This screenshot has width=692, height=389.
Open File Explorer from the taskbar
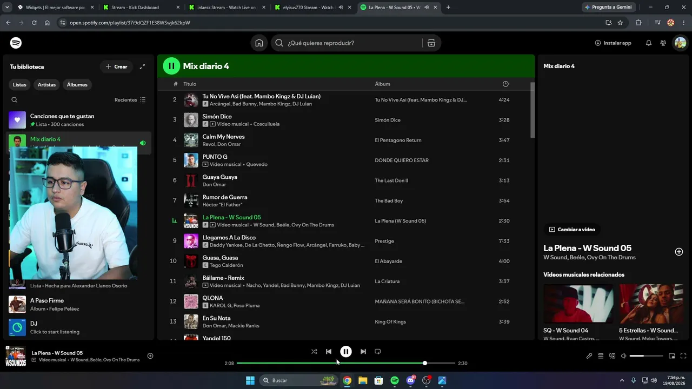click(x=363, y=380)
